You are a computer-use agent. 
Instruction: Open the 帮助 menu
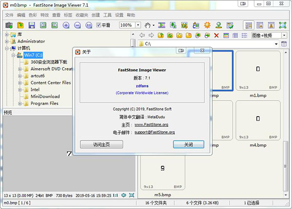pos(131,15)
